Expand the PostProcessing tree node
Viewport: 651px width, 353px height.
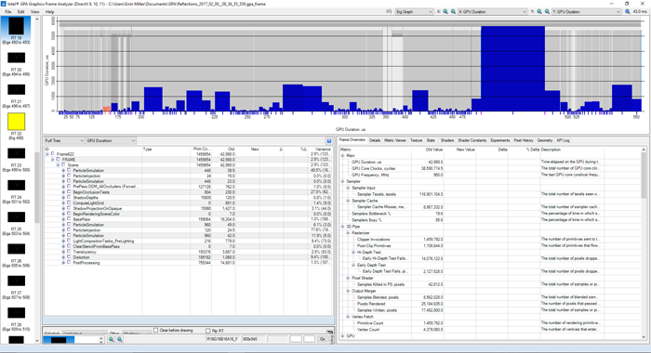(63, 263)
